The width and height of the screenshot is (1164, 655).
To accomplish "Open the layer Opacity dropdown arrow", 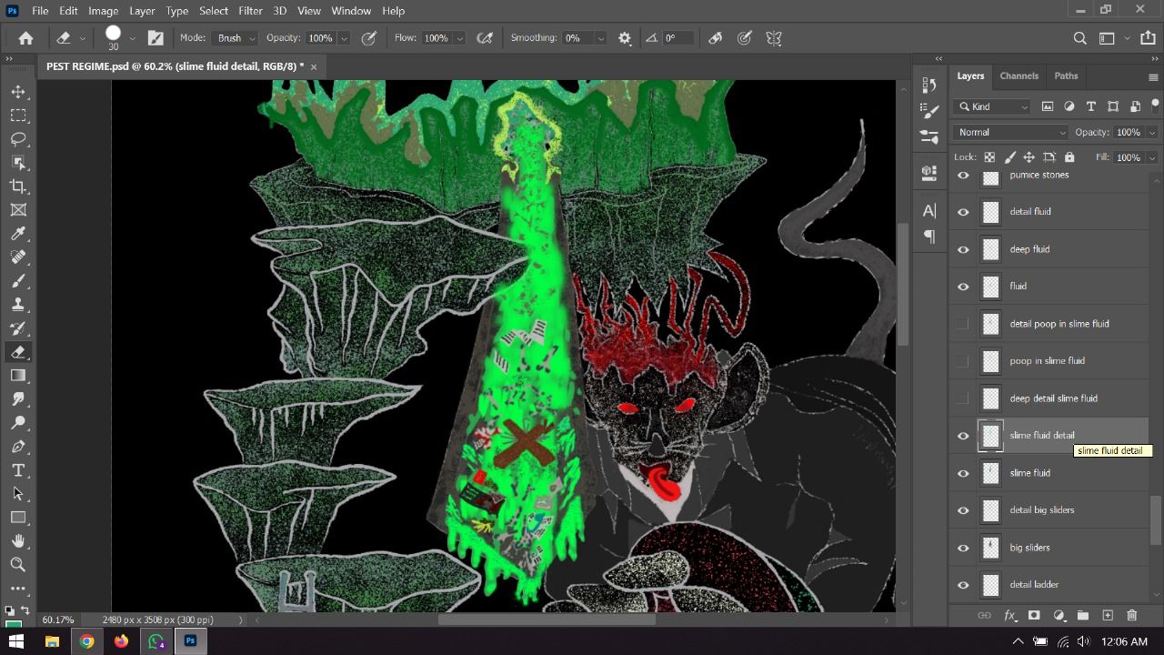I will (1152, 132).
